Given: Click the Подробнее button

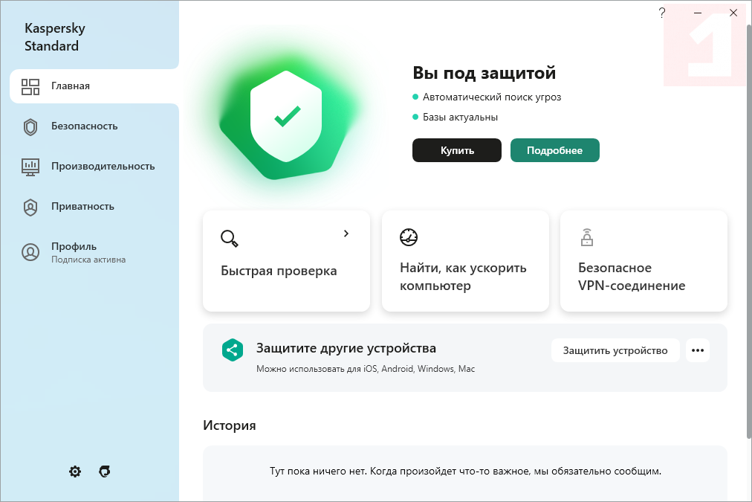Looking at the screenshot, I should [x=554, y=150].
